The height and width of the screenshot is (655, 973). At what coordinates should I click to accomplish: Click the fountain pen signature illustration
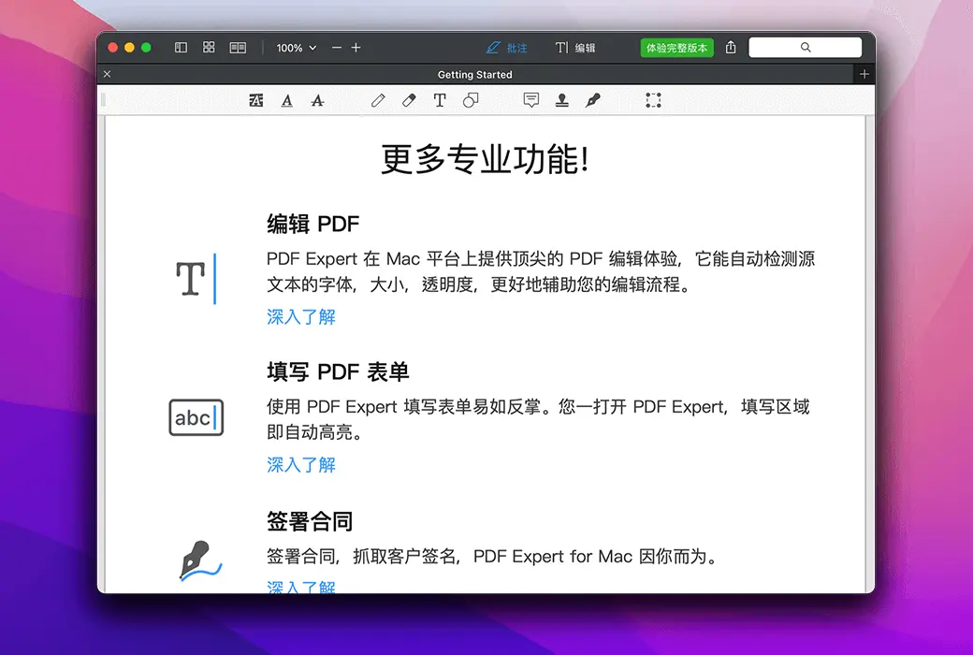pyautogui.click(x=200, y=560)
